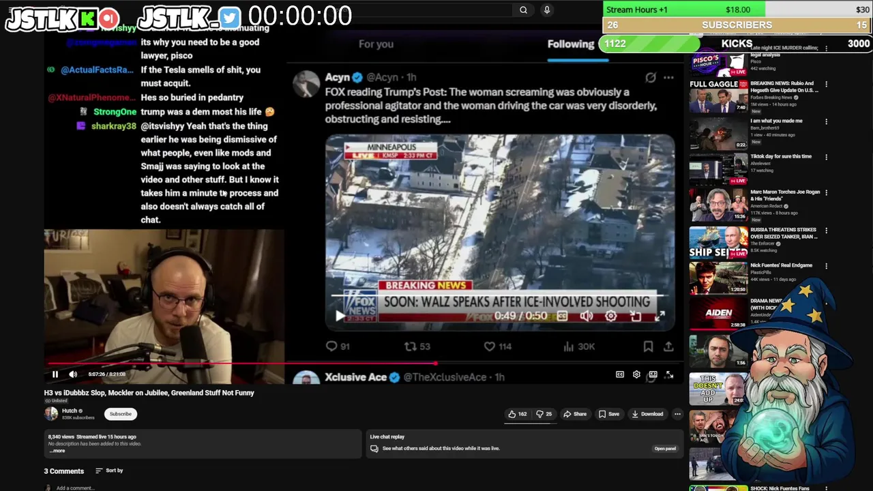Open the AIDEN drama news thumbnail
Image resolution: width=873 pixels, height=491 pixels.
point(718,314)
